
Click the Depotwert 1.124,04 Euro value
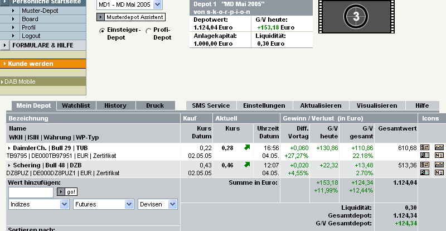click(213, 28)
